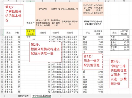Select the 个数 header in column B
The width and height of the screenshot is (132, 98).
pyautogui.click(x=17, y=33)
